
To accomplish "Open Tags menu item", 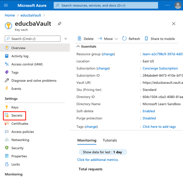I will pyautogui.click(x=15, y=72).
